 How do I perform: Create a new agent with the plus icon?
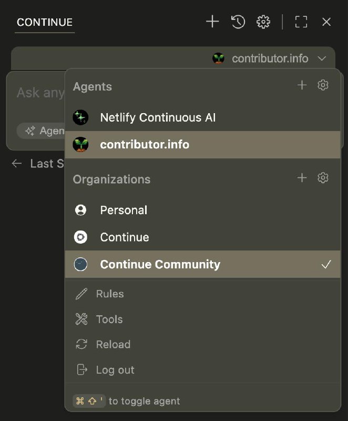(302, 85)
